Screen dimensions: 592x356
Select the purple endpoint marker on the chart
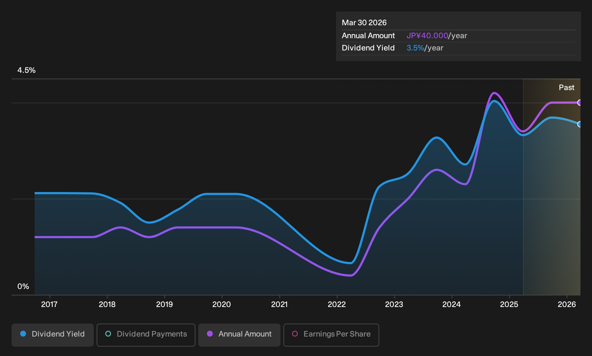pos(579,103)
